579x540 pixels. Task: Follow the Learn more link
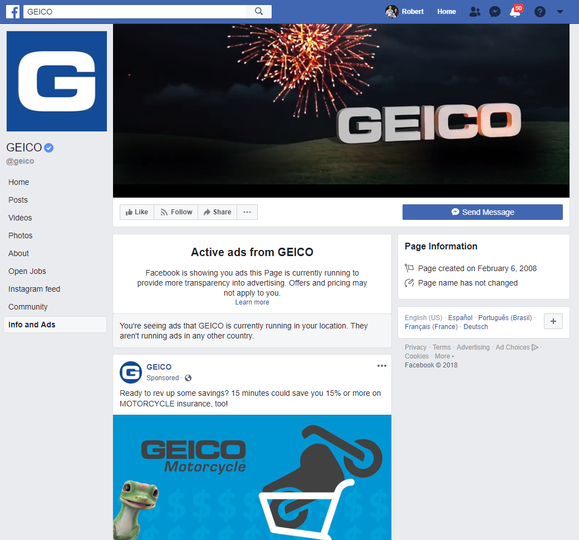252,302
